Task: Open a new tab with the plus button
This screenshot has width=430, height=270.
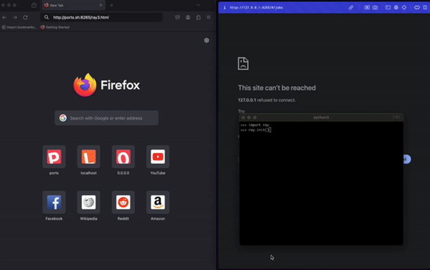Action: 112,5
